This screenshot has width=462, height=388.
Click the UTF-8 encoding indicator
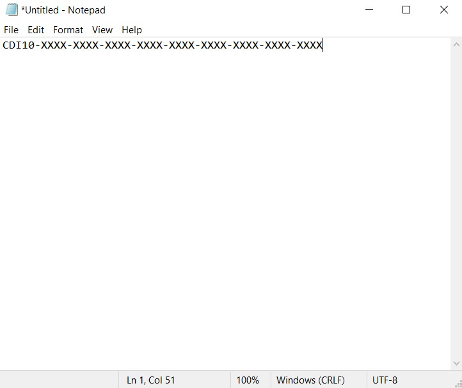click(x=385, y=380)
